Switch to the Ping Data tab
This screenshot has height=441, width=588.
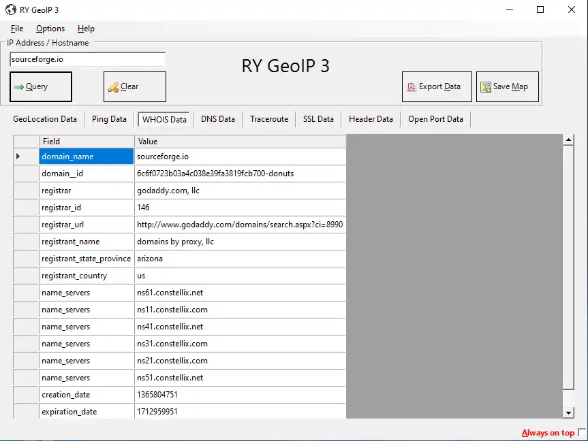coord(109,119)
